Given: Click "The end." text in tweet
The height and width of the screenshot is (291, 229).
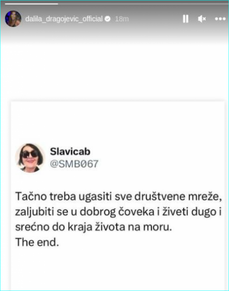Looking at the screenshot, I should click(37, 242).
